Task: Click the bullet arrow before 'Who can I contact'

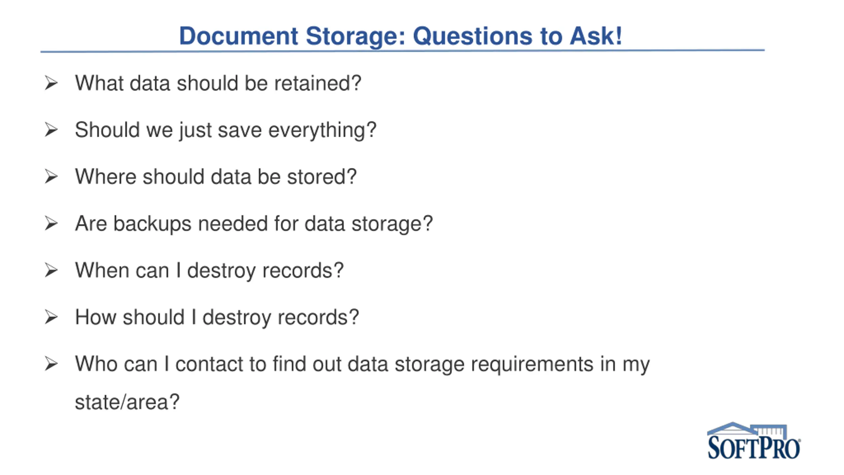Action: tap(51, 364)
